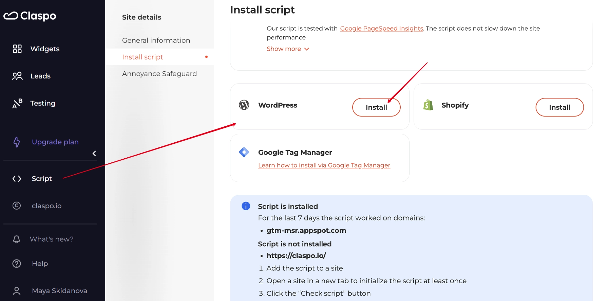Click the Google Tag Manager heading
Screen dimensions: 609x301
click(x=295, y=153)
